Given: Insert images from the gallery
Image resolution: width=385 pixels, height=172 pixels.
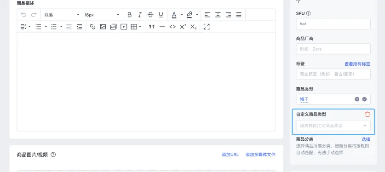Looking at the screenshot, I should click(x=113, y=27).
